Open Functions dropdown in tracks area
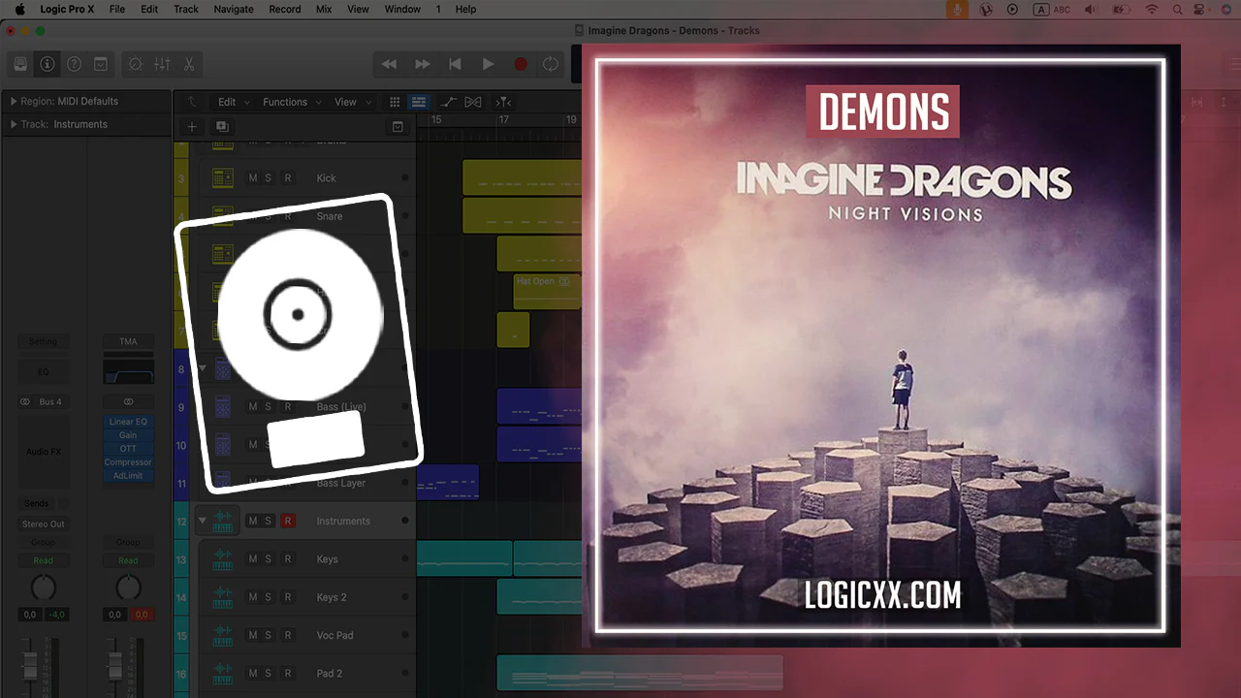The width and height of the screenshot is (1241, 698). pyautogui.click(x=291, y=102)
